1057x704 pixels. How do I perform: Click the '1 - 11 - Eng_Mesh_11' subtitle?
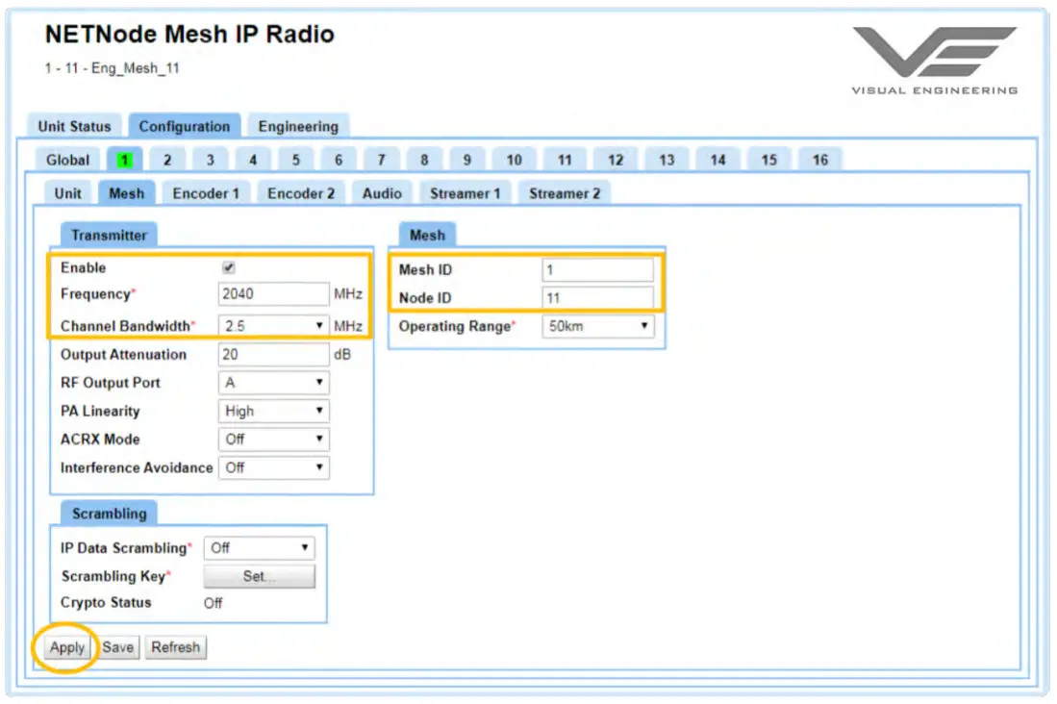pyautogui.click(x=112, y=68)
